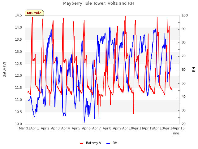The width and height of the screenshot is (198, 149).
Task: Click the 10.0 voltage tick label
Action: [19, 124]
